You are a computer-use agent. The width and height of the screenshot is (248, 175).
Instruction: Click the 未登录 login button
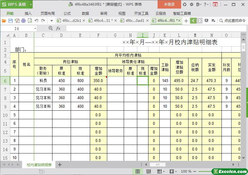pyautogui.click(x=169, y=4)
